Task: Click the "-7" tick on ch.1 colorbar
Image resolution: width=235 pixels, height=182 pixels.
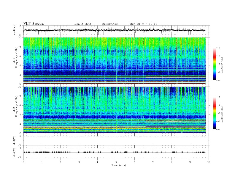Action: tap(219, 80)
